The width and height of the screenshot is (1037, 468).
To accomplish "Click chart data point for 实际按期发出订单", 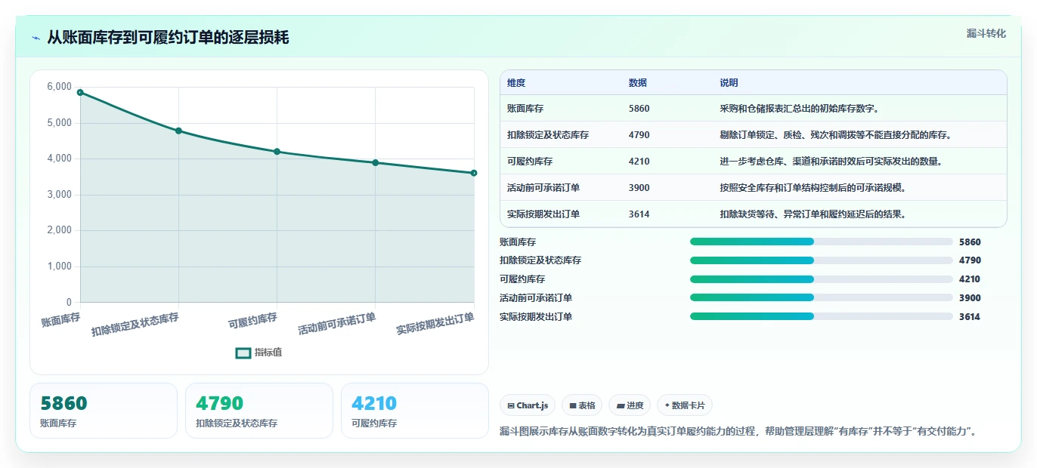I will pos(474,173).
